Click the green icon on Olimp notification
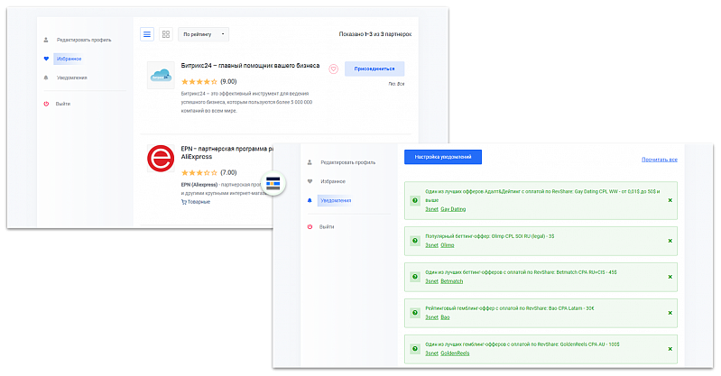The width and height of the screenshot is (721, 376). [x=415, y=241]
